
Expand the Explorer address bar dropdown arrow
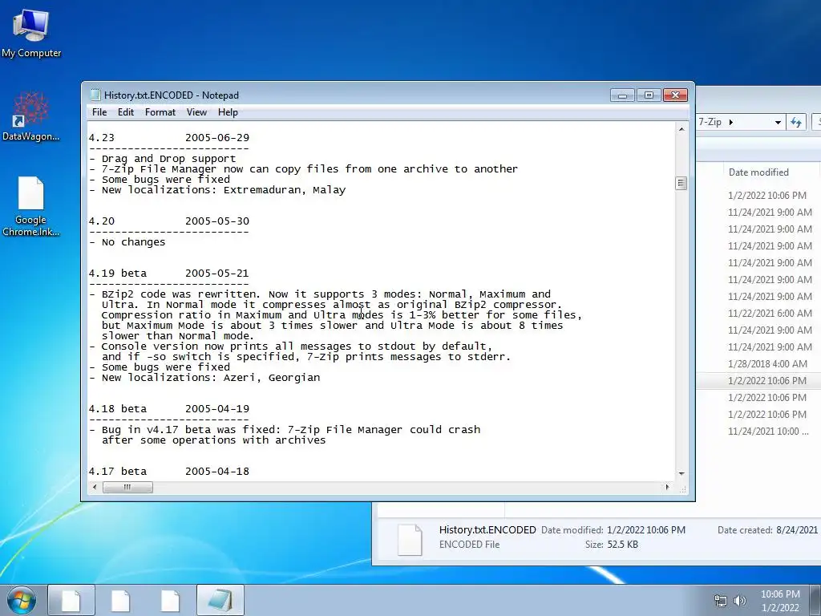click(778, 122)
